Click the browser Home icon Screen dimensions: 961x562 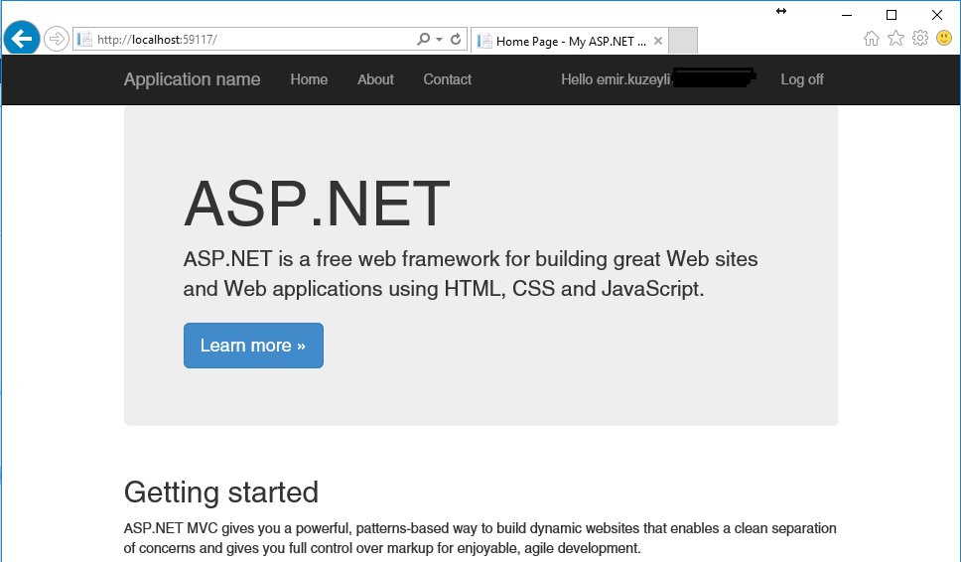[872, 39]
